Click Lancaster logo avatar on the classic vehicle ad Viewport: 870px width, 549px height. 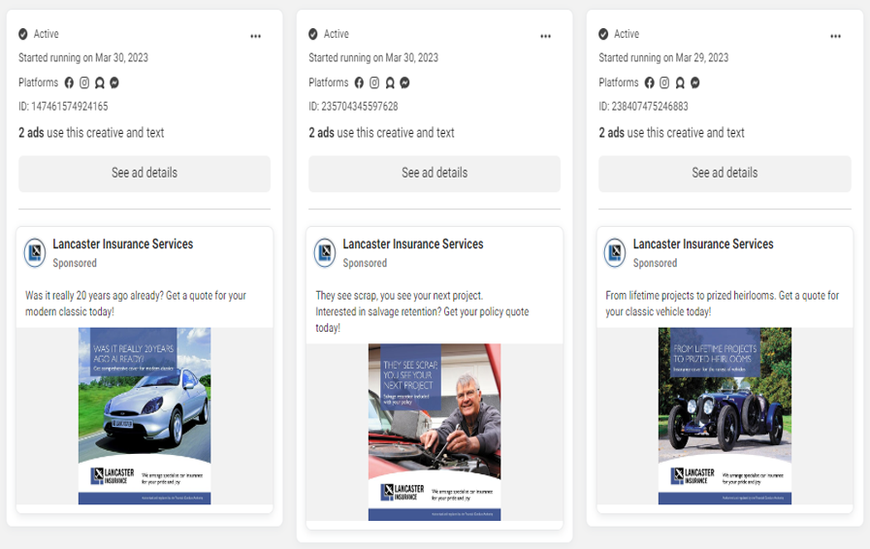[615, 253]
